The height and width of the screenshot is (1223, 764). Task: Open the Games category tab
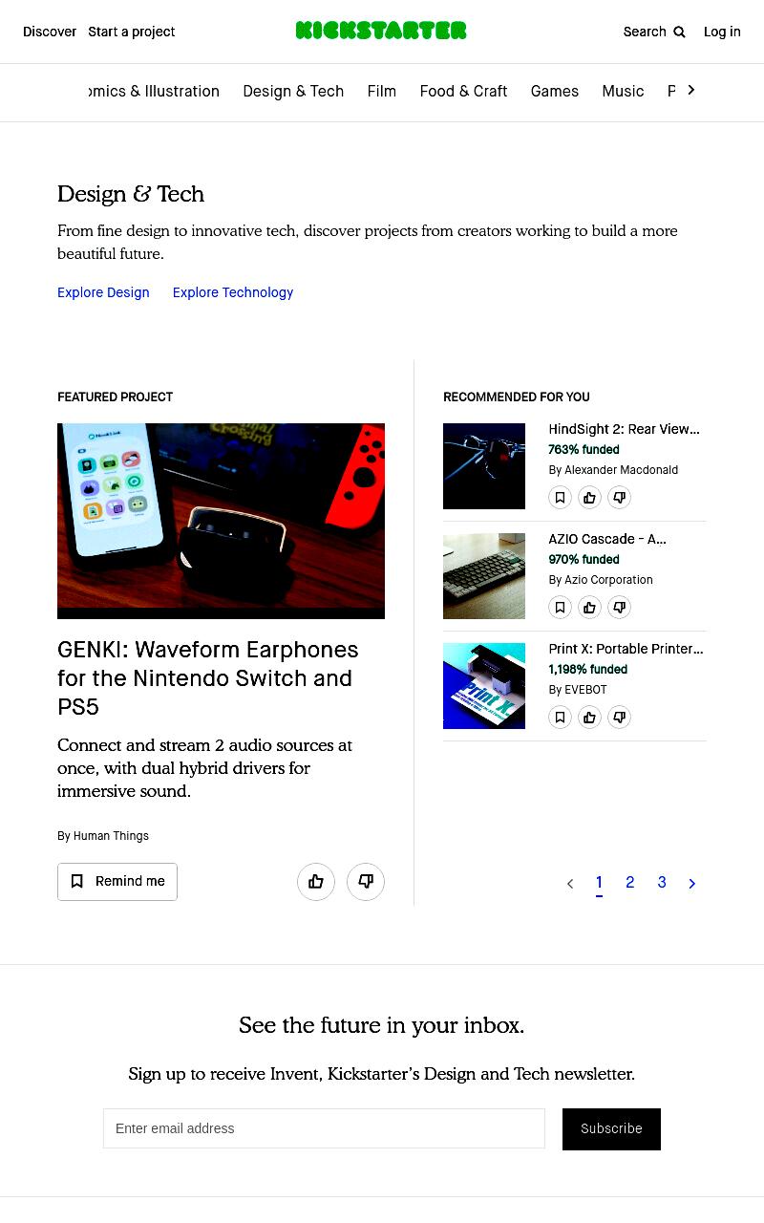555,92
